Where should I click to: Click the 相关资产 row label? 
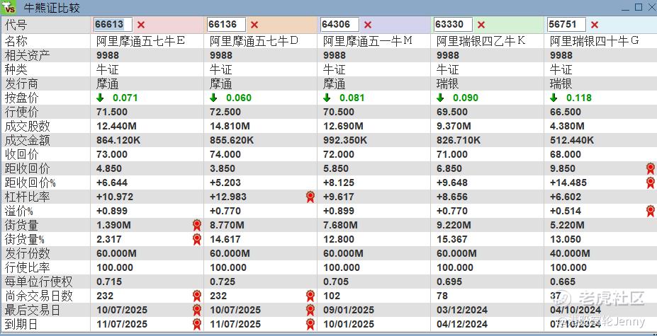click(x=27, y=55)
